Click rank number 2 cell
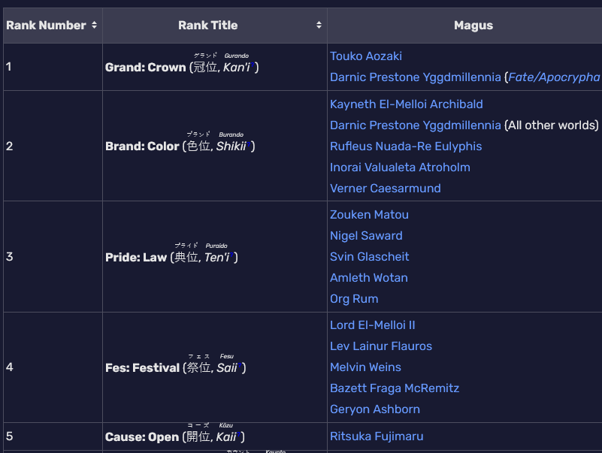 tap(53, 146)
